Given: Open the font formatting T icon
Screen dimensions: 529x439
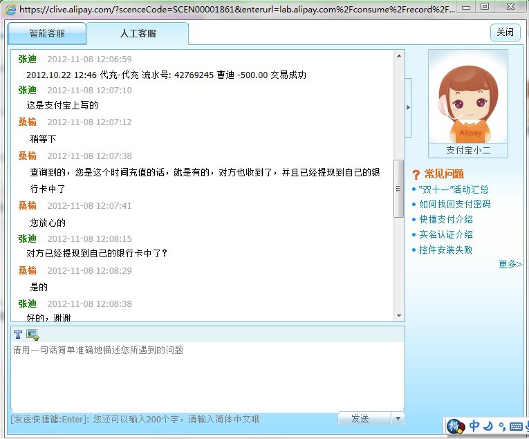Looking at the screenshot, I should (18, 335).
